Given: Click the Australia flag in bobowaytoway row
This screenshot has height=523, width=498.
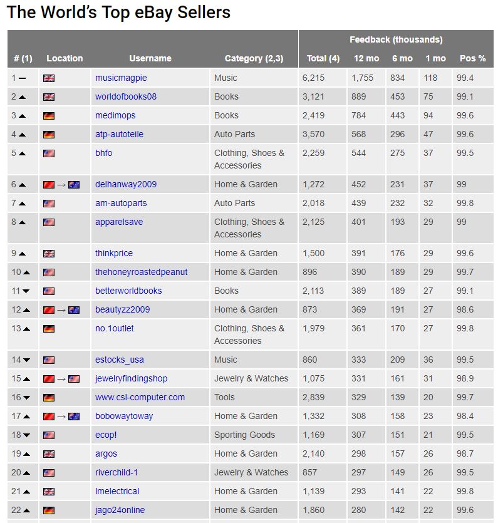Looking at the screenshot, I should 74,417.
